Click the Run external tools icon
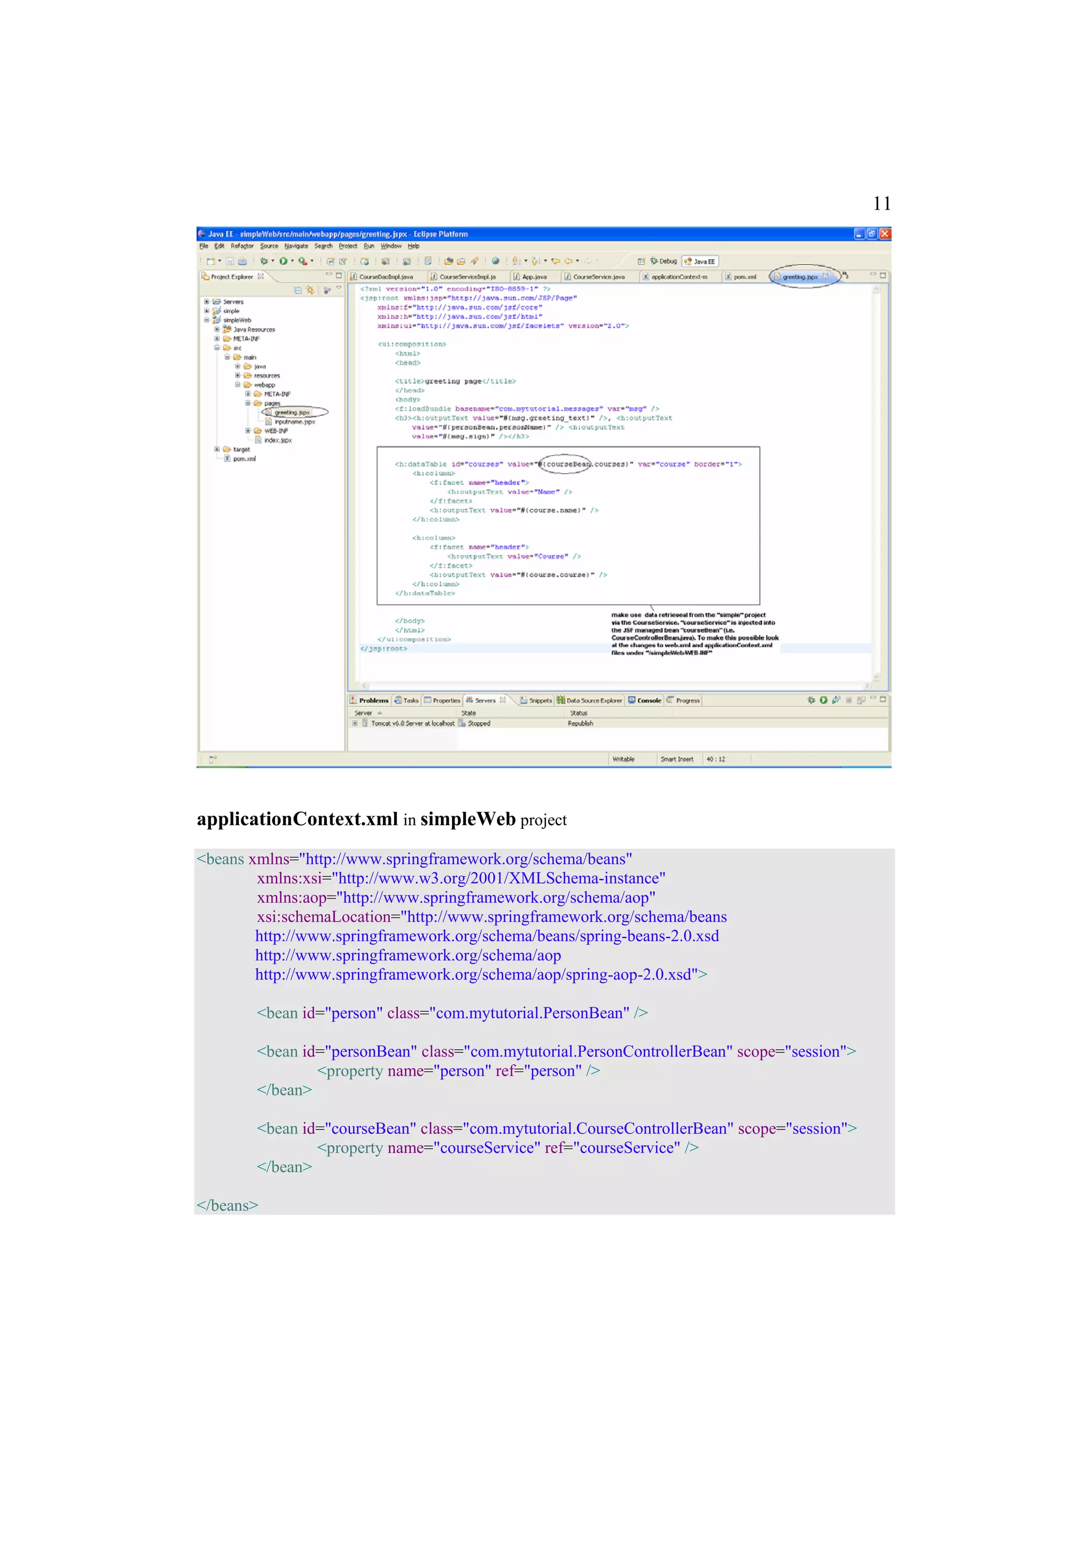The height and width of the screenshot is (1541, 1089). tap(303, 261)
